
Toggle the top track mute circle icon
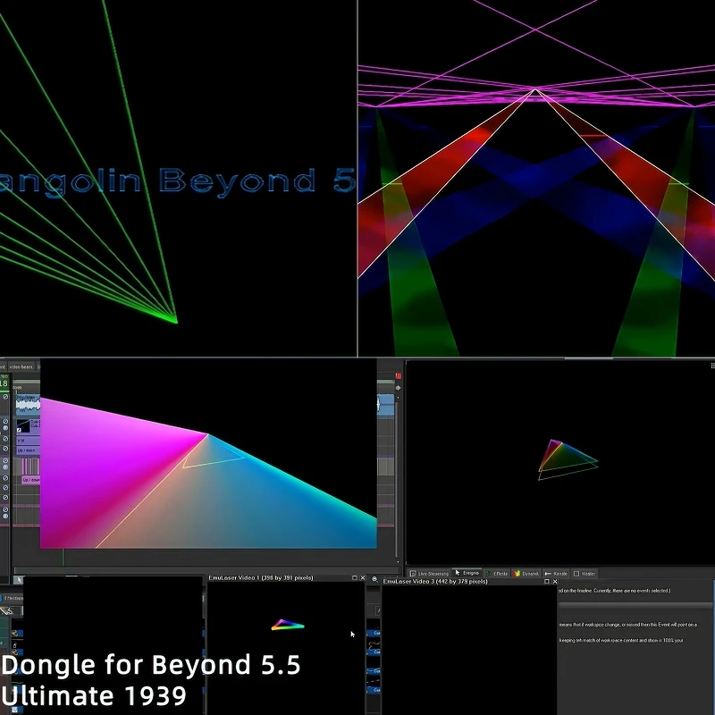click(x=5, y=397)
